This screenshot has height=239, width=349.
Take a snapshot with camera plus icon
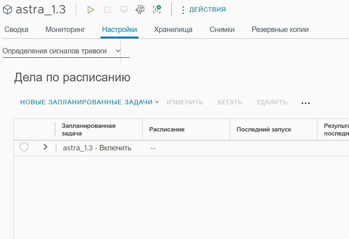157,9
